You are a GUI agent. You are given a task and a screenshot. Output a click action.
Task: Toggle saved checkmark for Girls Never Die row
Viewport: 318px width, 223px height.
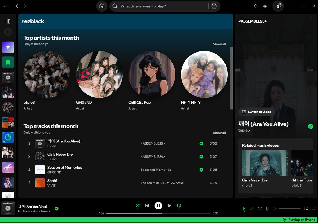[201, 157]
